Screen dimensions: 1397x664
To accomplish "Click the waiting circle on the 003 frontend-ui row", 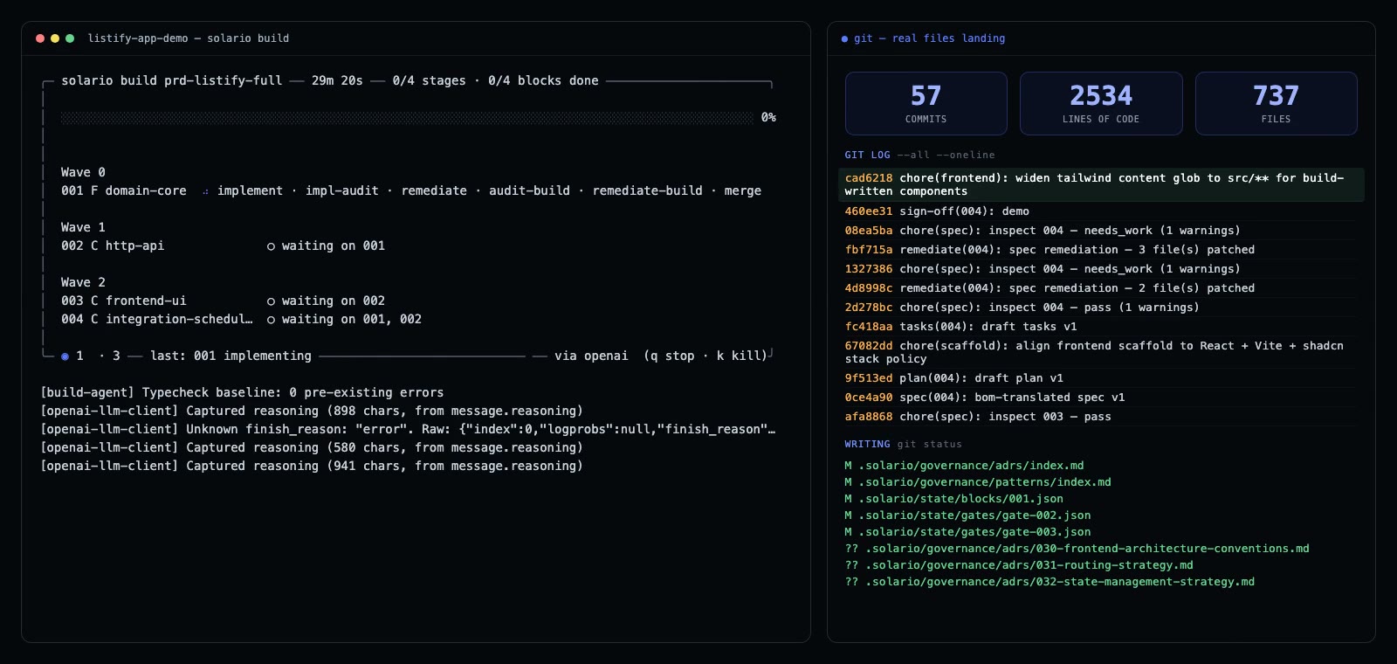I will tap(271, 301).
